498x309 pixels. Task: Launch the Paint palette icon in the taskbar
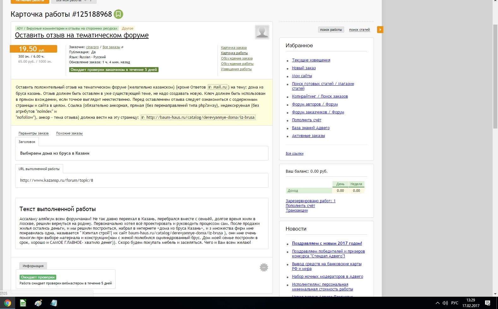pyautogui.click(x=39, y=303)
